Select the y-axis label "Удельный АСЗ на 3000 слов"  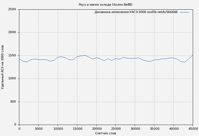pyautogui.click(x=3, y=67)
